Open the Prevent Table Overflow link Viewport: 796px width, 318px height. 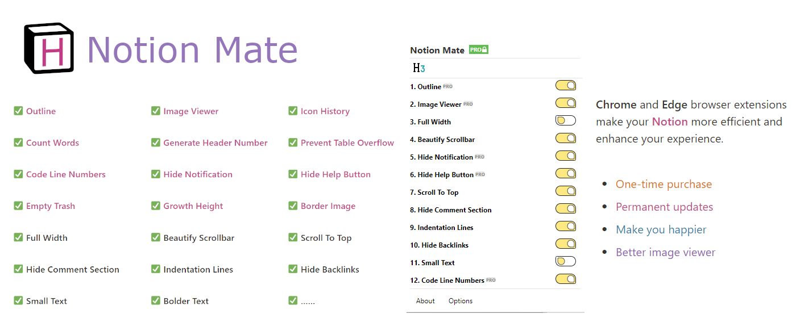coord(347,143)
